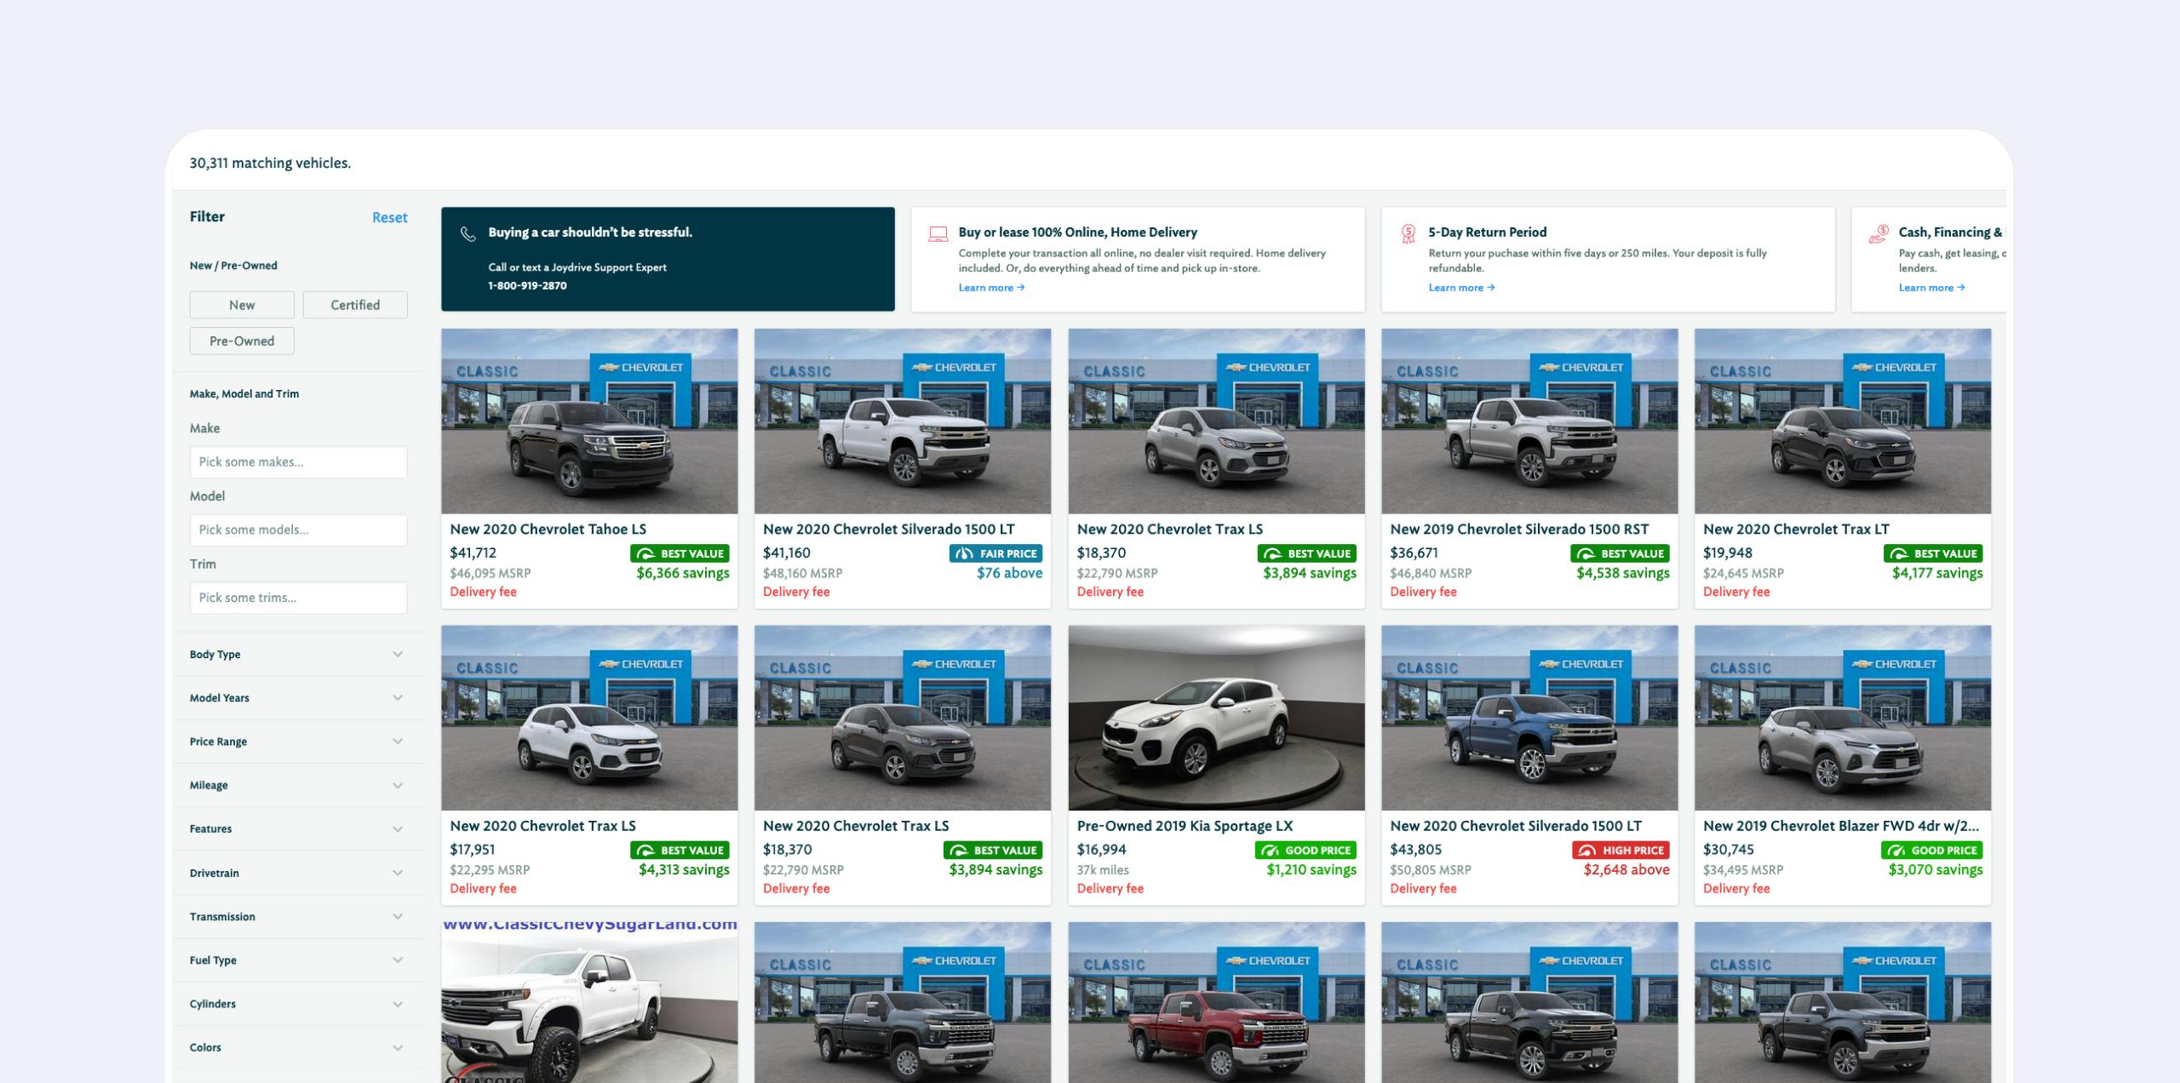Expand the Features filter section
This screenshot has height=1083, width=2180.
click(296, 828)
